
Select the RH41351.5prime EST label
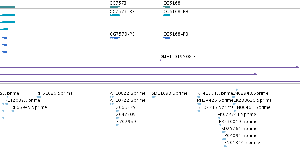(x=214, y=93)
